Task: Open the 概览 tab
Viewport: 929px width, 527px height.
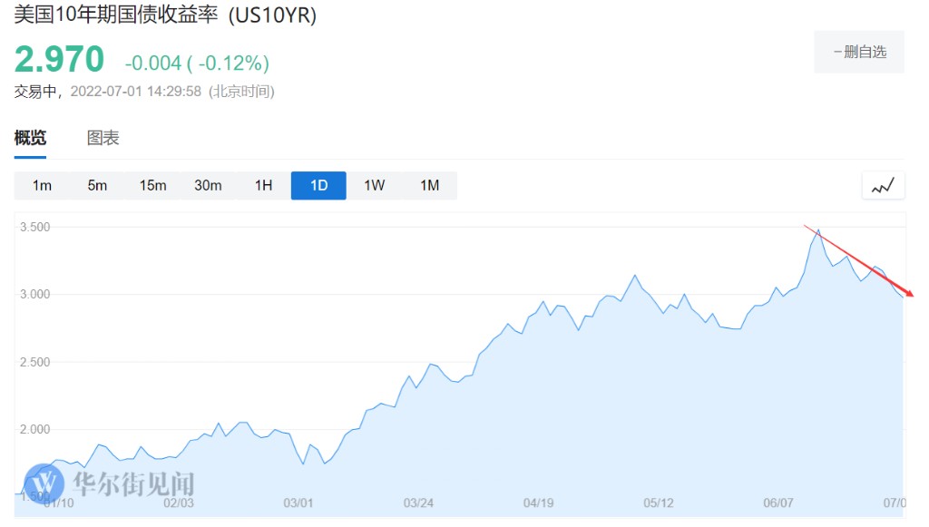Action: point(30,139)
